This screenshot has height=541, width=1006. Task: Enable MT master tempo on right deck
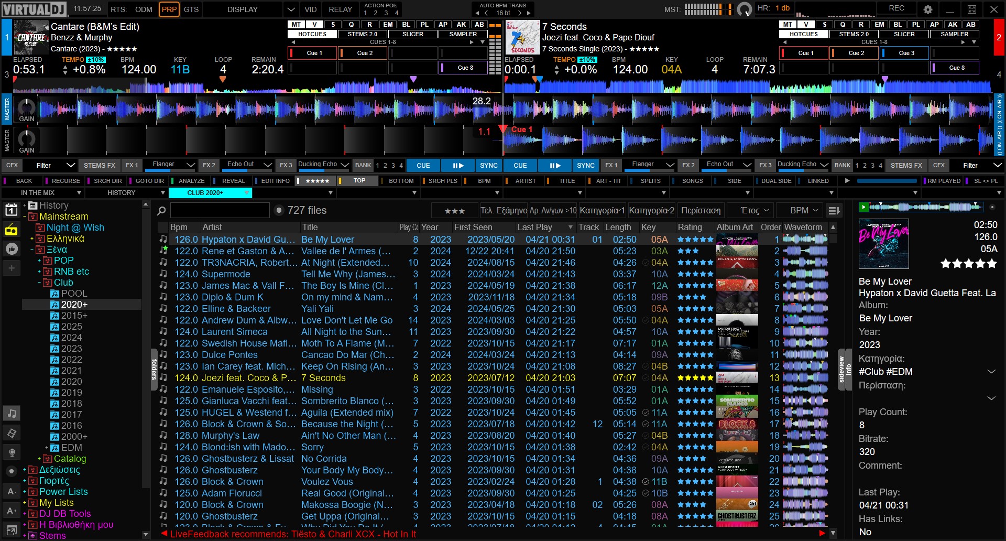(x=788, y=24)
